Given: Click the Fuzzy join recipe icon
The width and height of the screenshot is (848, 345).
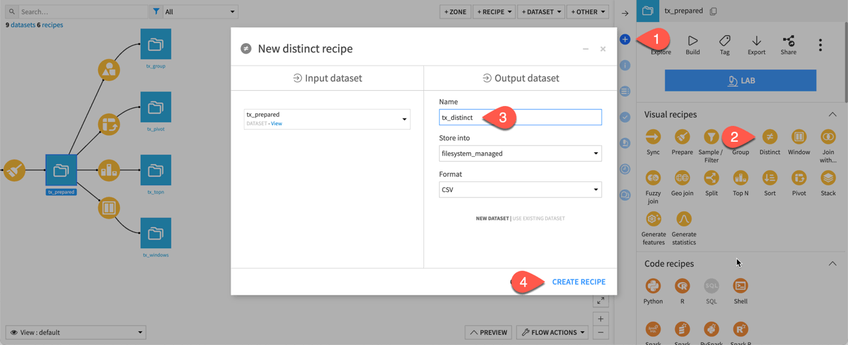Looking at the screenshot, I should (x=653, y=178).
